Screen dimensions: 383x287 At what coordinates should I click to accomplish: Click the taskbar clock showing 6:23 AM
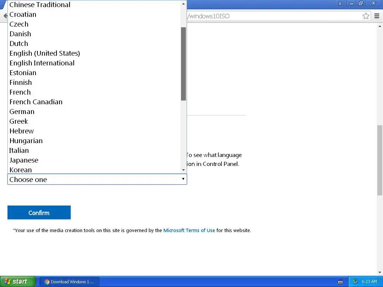coord(369,282)
